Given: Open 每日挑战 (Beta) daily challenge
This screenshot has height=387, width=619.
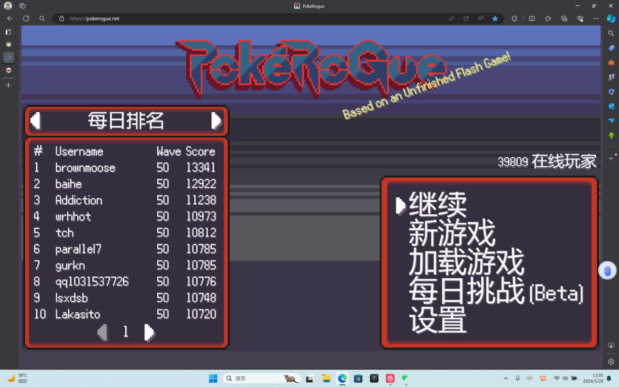Looking at the screenshot, I should point(496,291).
